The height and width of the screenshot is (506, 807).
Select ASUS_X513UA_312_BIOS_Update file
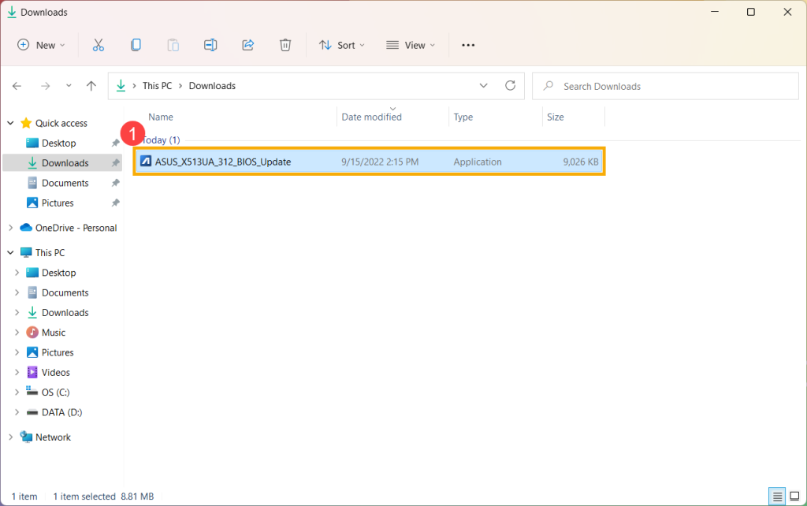pyautogui.click(x=223, y=162)
